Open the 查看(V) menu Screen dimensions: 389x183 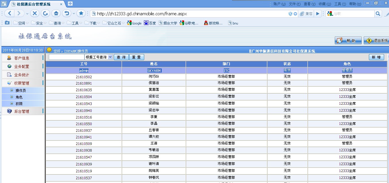coord(309,4)
